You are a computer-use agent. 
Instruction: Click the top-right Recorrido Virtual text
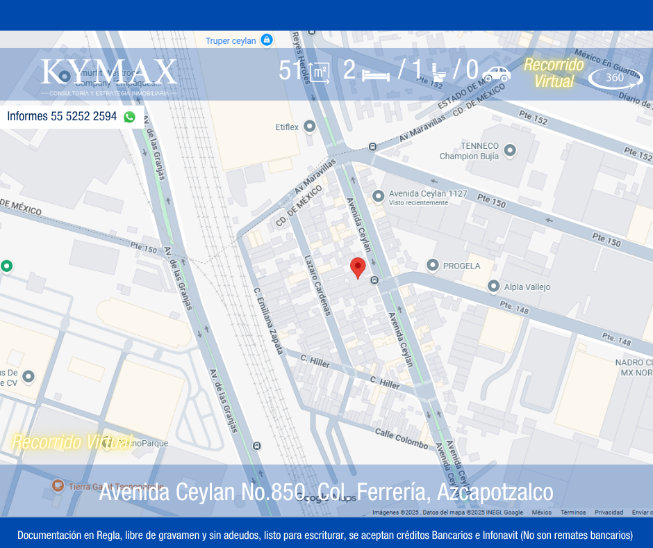tap(554, 73)
